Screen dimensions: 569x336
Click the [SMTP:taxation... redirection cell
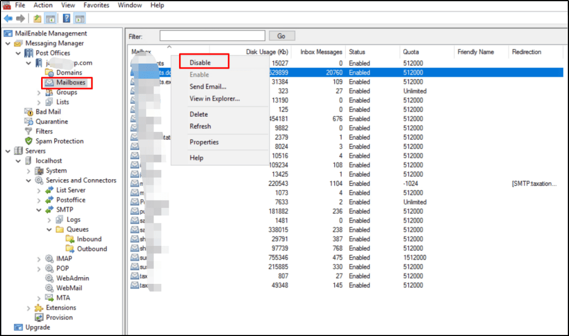534,184
